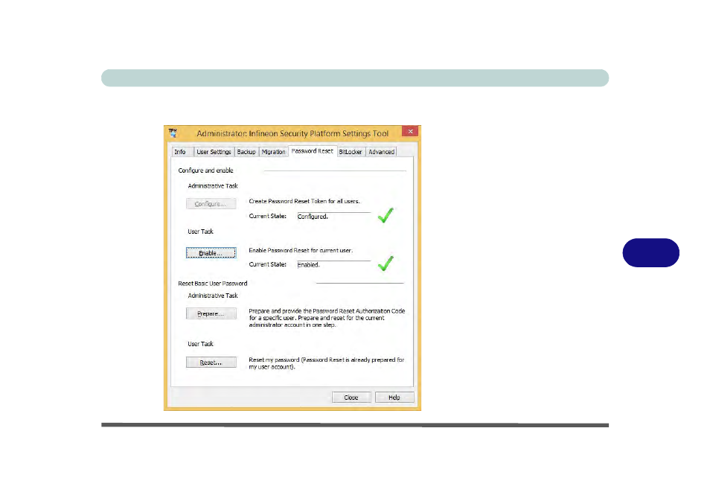The width and height of the screenshot is (710, 501).
Task: Open the User Settings tab
Action: tap(214, 152)
